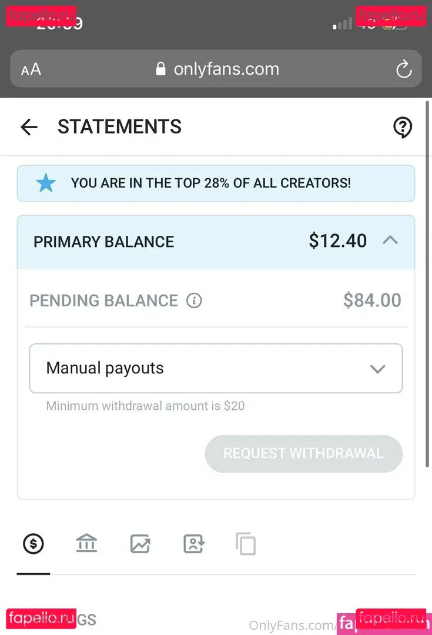432x635 pixels.
Task: Switch to the bank building payouts tab
Action: (x=86, y=544)
